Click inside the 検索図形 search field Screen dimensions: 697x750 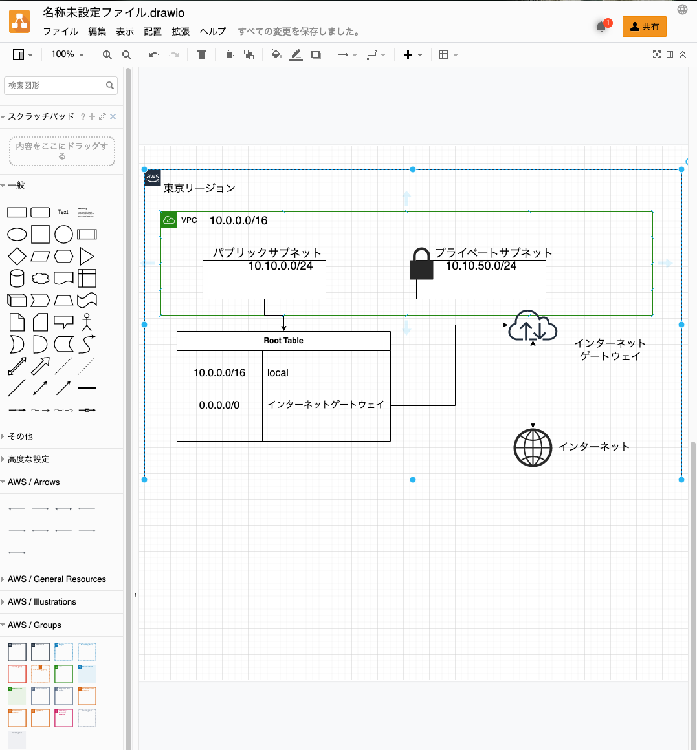[x=55, y=85]
